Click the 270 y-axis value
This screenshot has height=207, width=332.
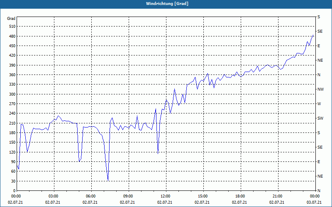click(x=12, y=104)
